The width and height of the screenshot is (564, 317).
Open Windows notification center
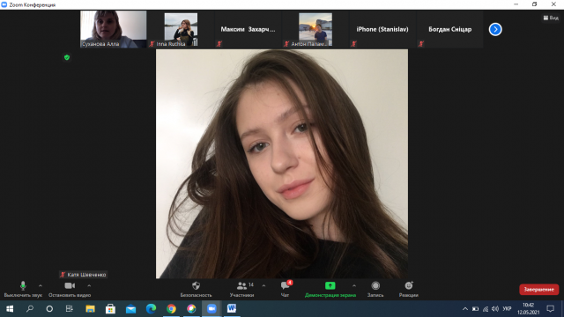click(x=550, y=309)
